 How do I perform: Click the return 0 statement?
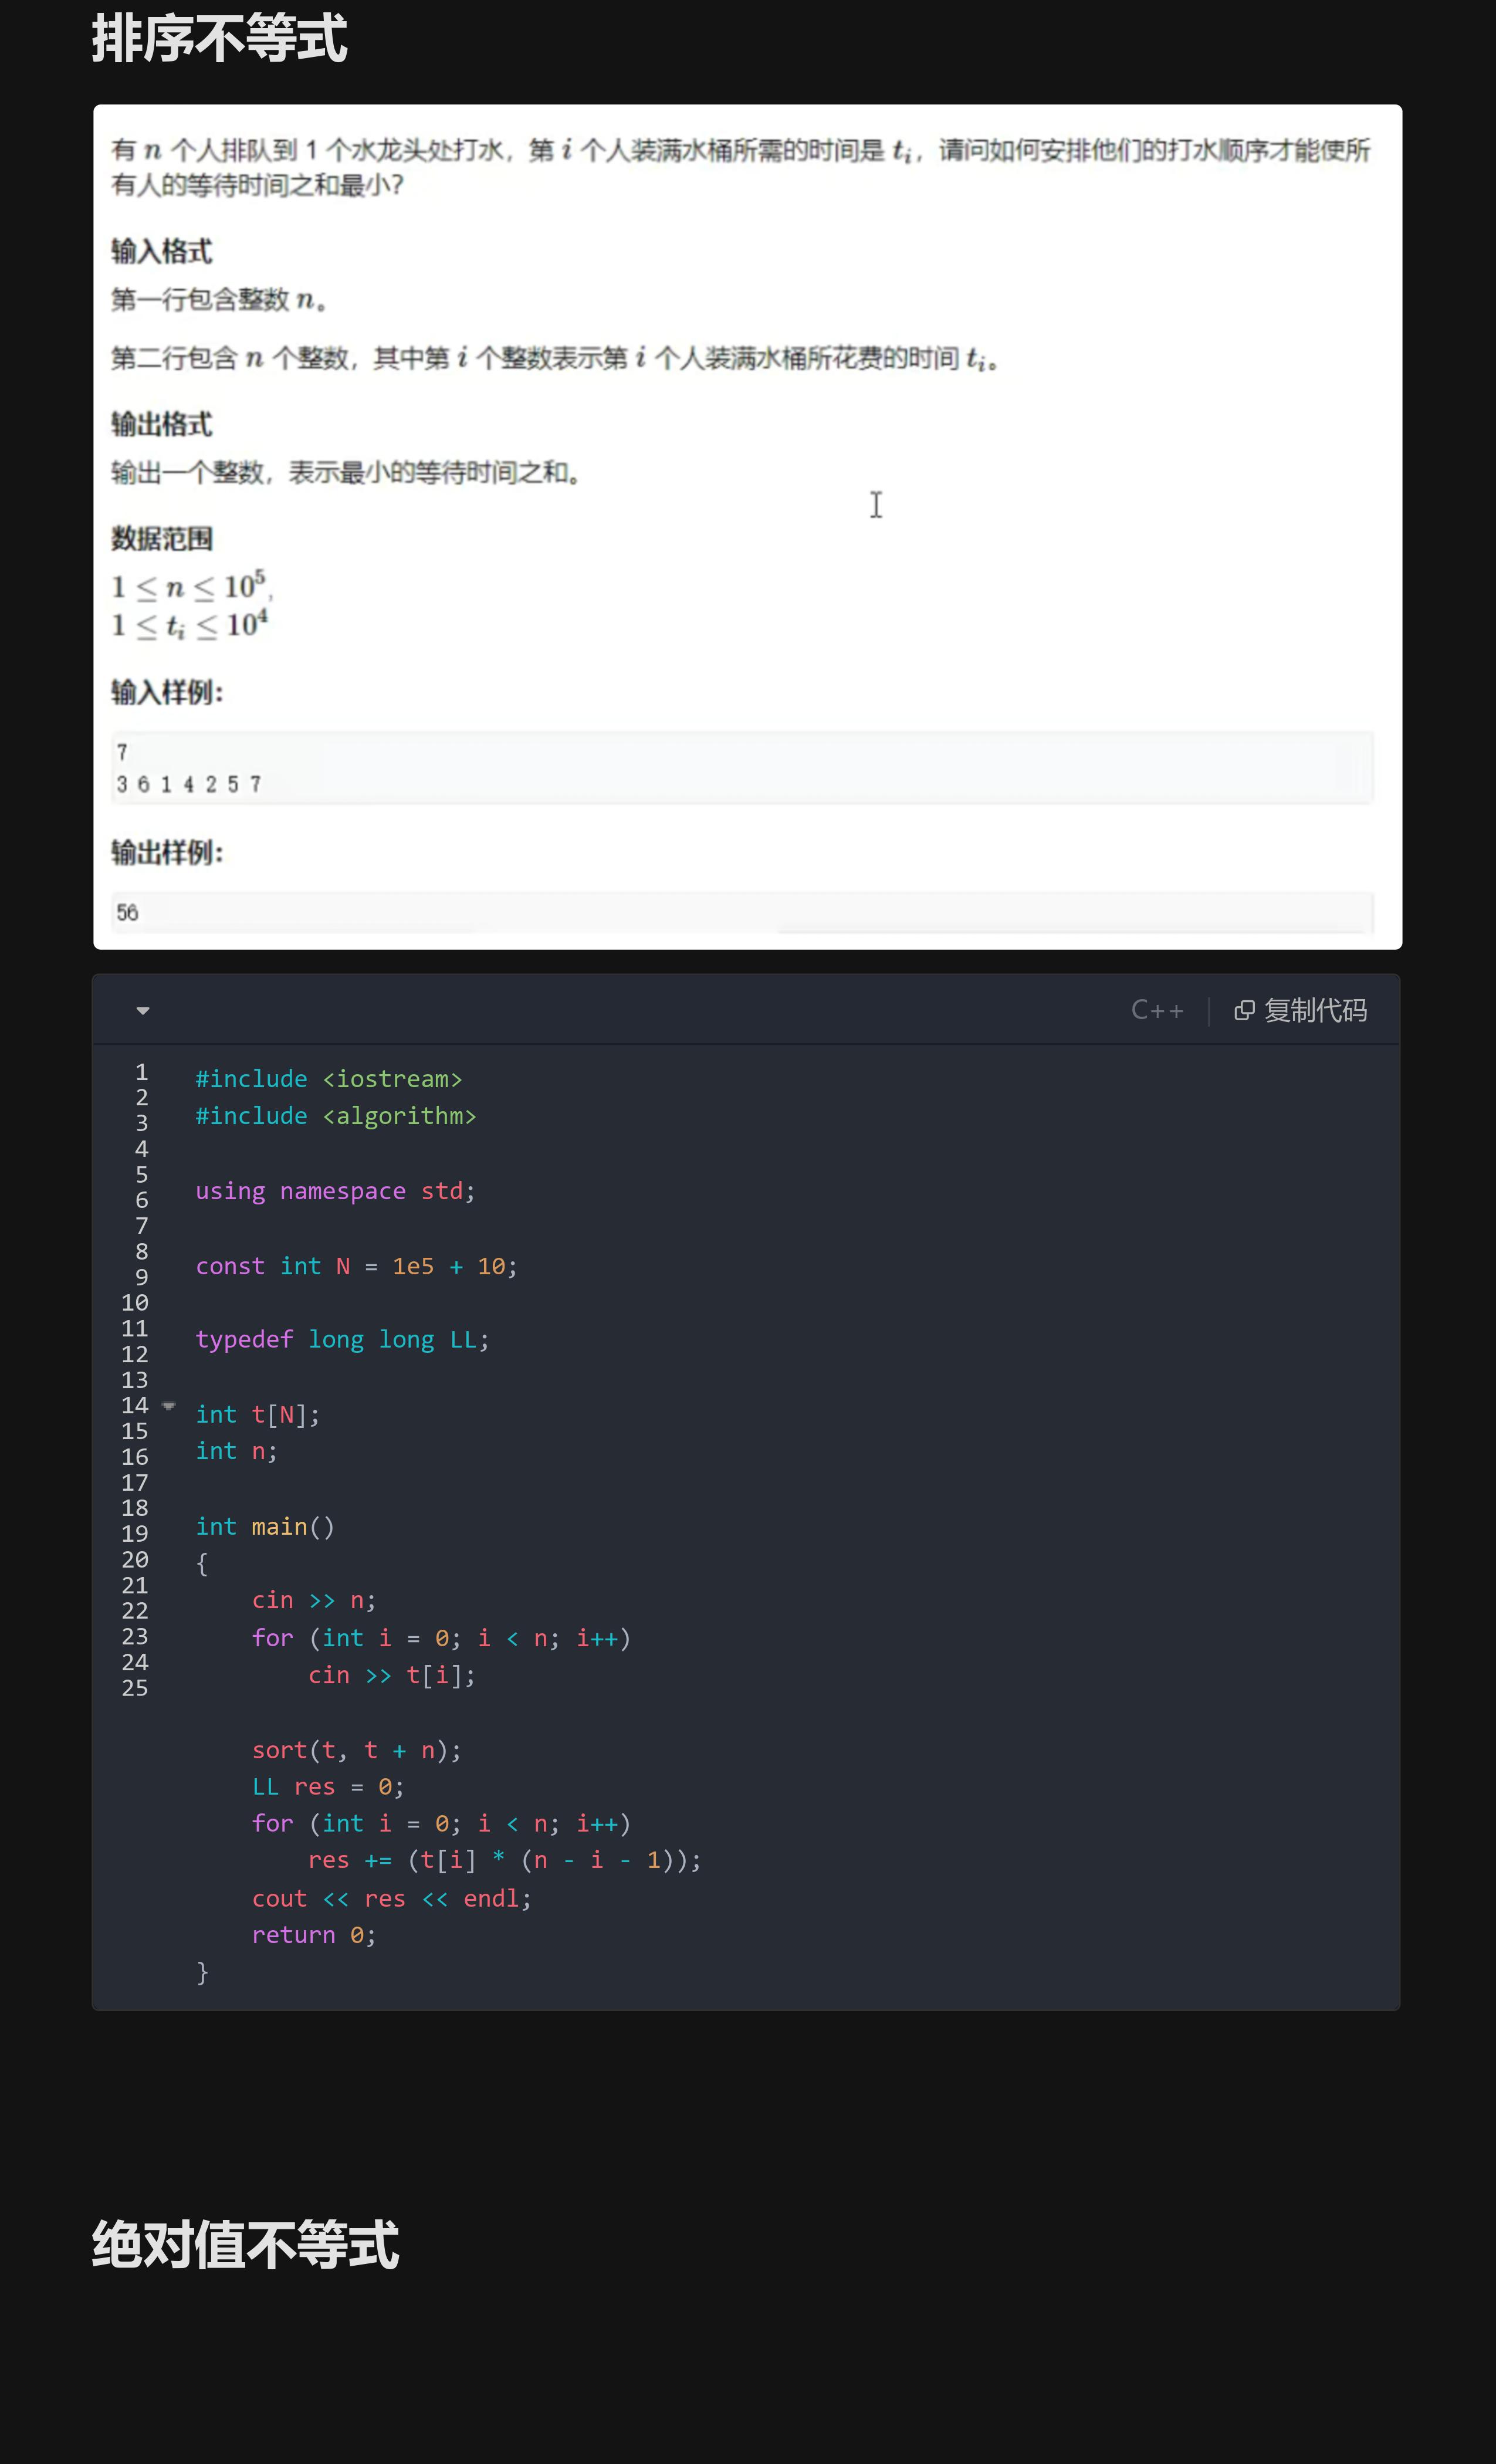(313, 1935)
